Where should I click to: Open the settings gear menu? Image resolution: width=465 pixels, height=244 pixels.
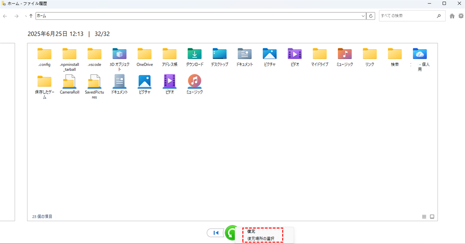pyautogui.click(x=461, y=16)
